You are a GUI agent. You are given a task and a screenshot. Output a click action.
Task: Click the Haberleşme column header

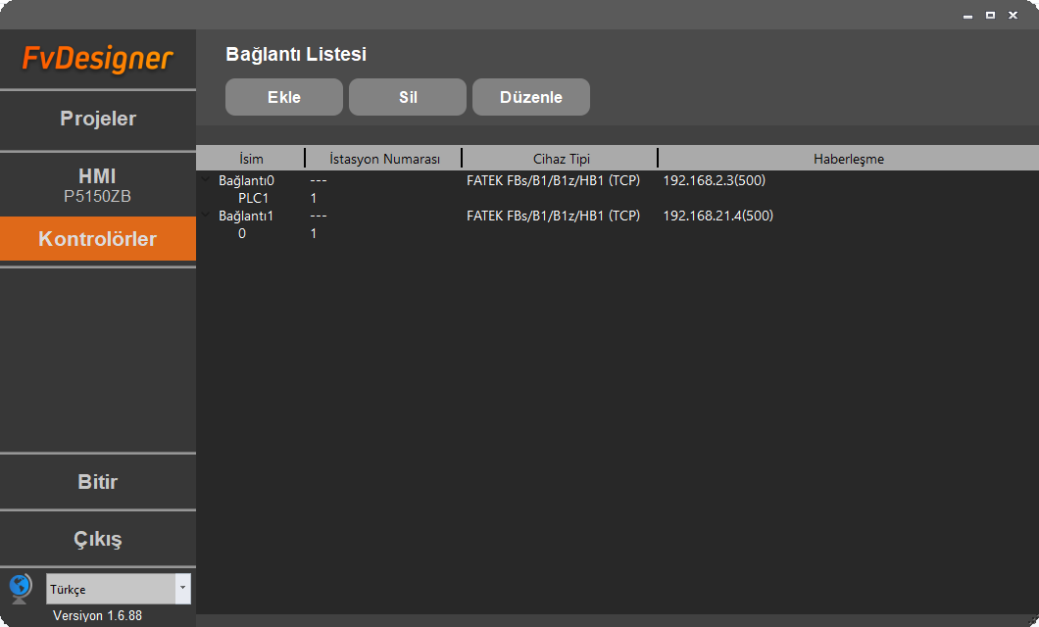(848, 159)
